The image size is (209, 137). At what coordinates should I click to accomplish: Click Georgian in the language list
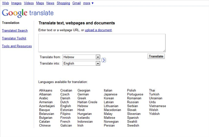84,91
